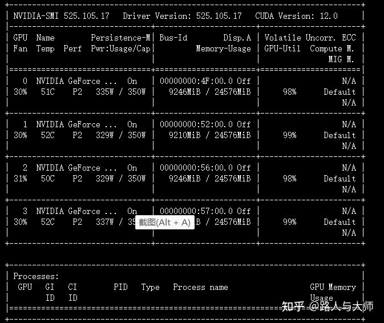This screenshot has width=384, height=323.
Task: Select the Bus-Id column header
Action: pos(173,38)
